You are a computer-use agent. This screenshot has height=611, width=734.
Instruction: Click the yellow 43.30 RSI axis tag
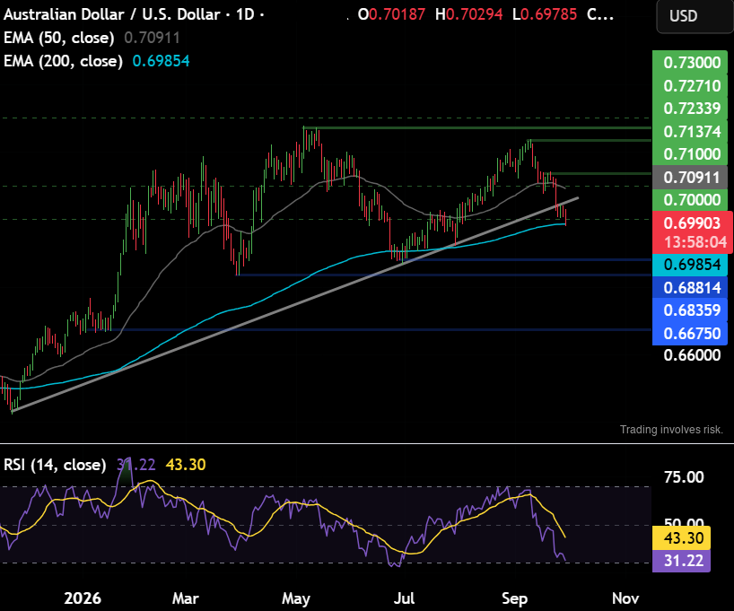(x=682, y=538)
